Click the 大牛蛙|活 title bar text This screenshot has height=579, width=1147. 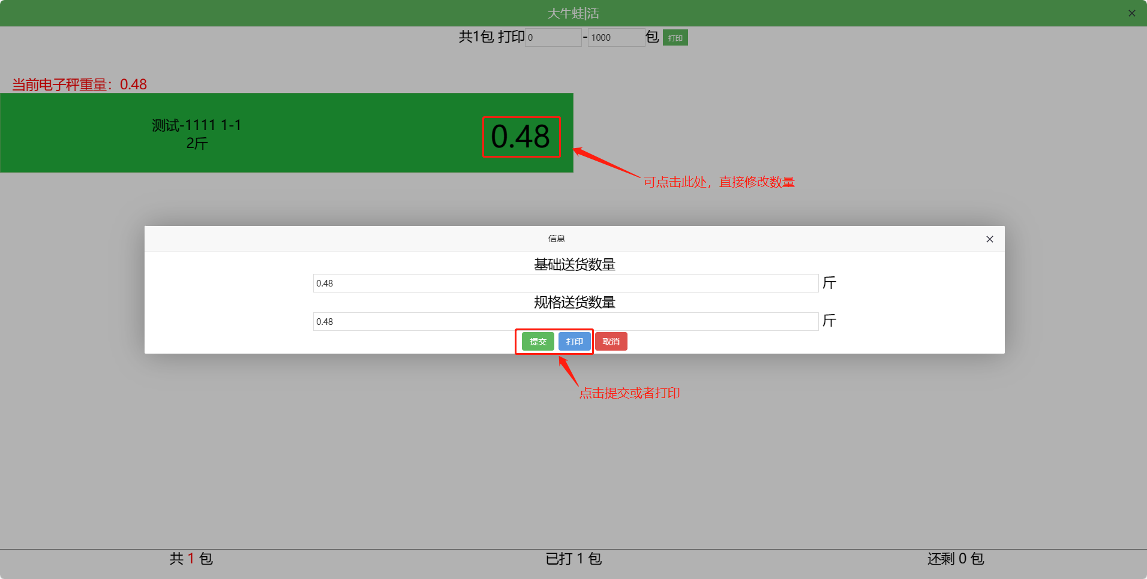click(x=573, y=13)
